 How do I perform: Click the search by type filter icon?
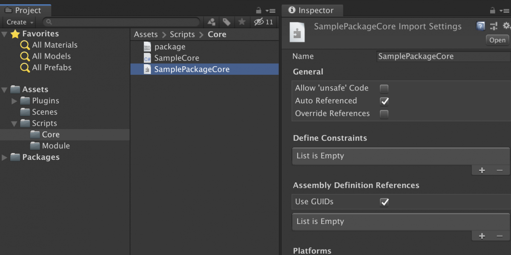pyautogui.click(x=212, y=22)
